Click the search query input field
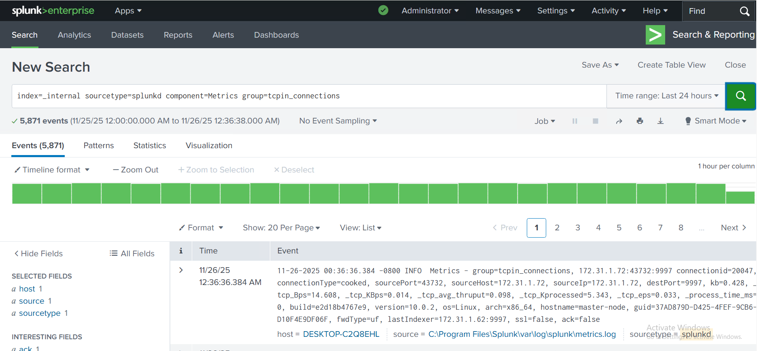 309,96
